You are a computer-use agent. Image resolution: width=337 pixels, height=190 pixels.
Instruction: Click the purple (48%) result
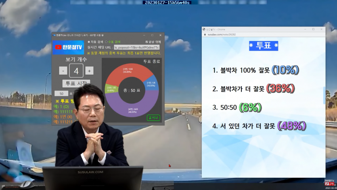coord(292,126)
